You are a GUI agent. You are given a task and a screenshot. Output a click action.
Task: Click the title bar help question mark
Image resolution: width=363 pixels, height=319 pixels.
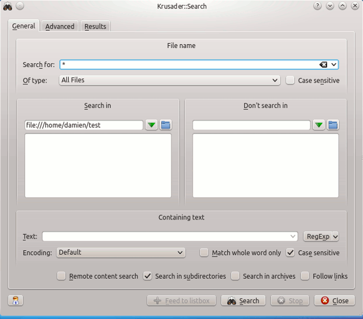317,6
